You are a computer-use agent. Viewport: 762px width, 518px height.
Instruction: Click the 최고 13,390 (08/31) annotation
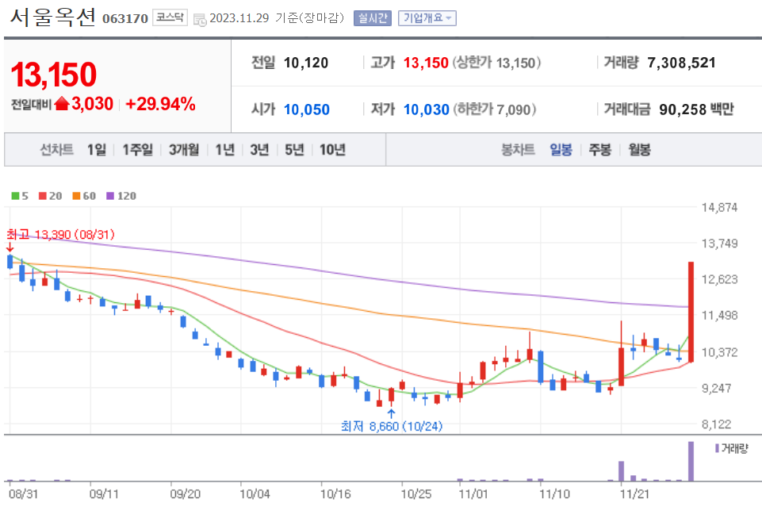coord(60,235)
